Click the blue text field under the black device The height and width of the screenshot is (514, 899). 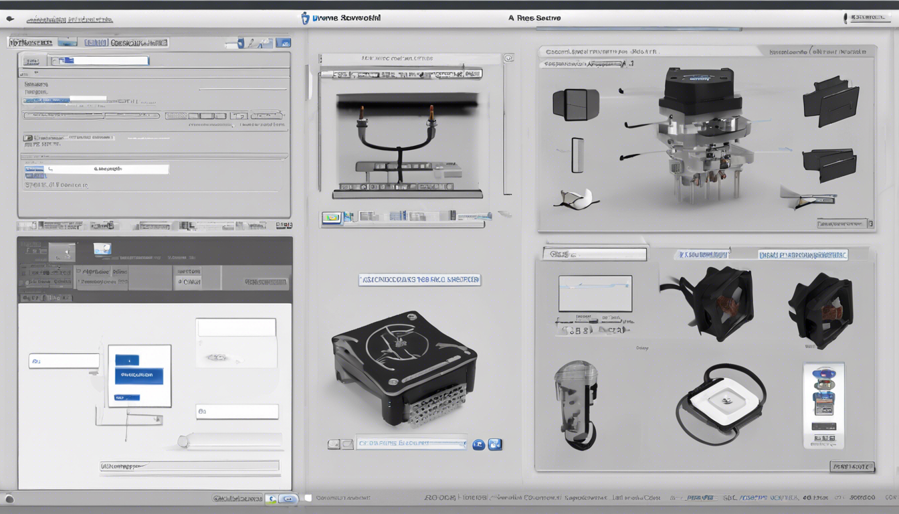[x=411, y=443]
